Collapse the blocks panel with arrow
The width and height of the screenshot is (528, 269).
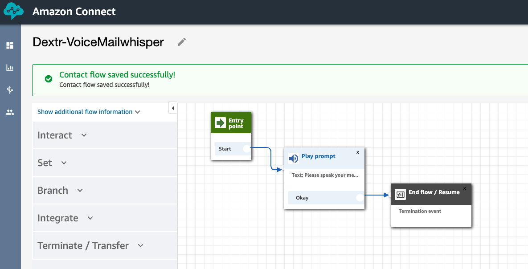[x=173, y=108]
